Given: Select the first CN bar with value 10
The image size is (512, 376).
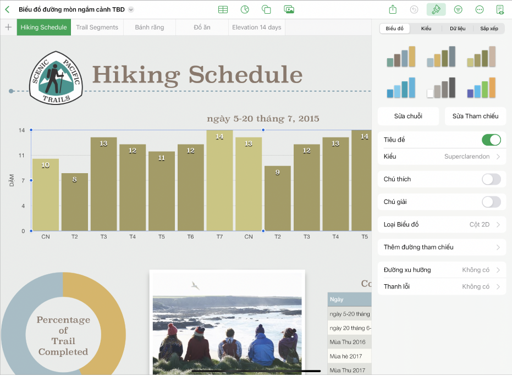Looking at the screenshot, I should click(x=46, y=195).
